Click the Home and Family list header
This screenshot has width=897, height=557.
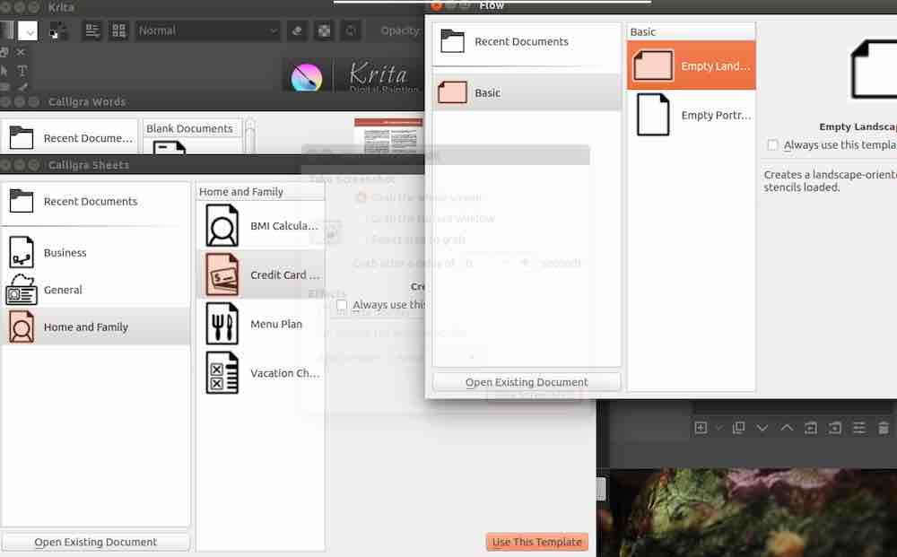point(260,192)
